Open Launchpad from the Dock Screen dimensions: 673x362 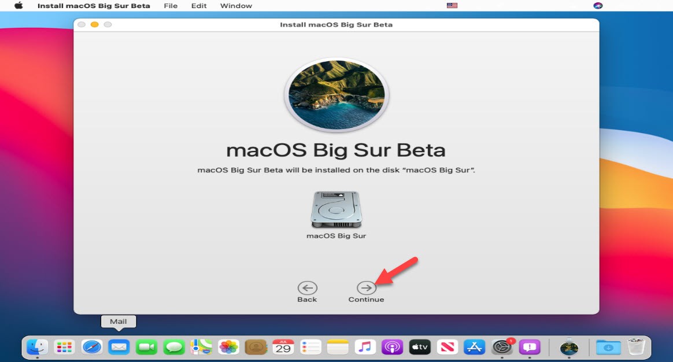coord(64,347)
